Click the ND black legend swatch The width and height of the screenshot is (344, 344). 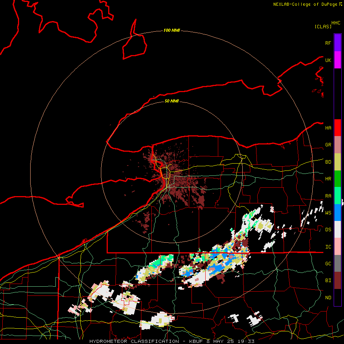click(338, 297)
